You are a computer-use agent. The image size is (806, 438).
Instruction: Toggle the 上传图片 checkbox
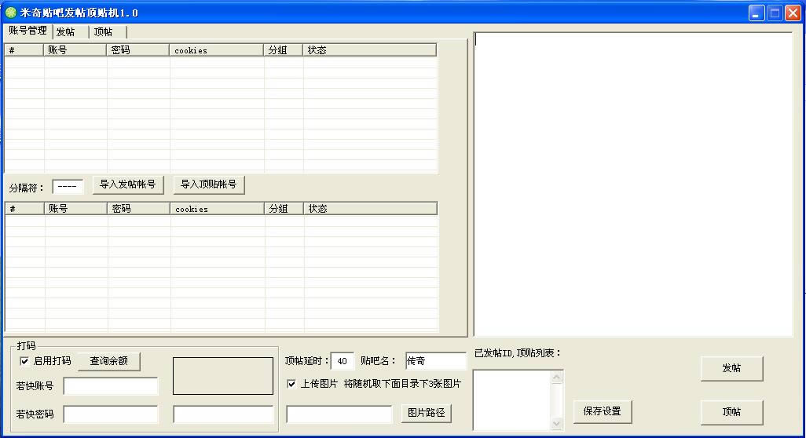[x=291, y=384]
